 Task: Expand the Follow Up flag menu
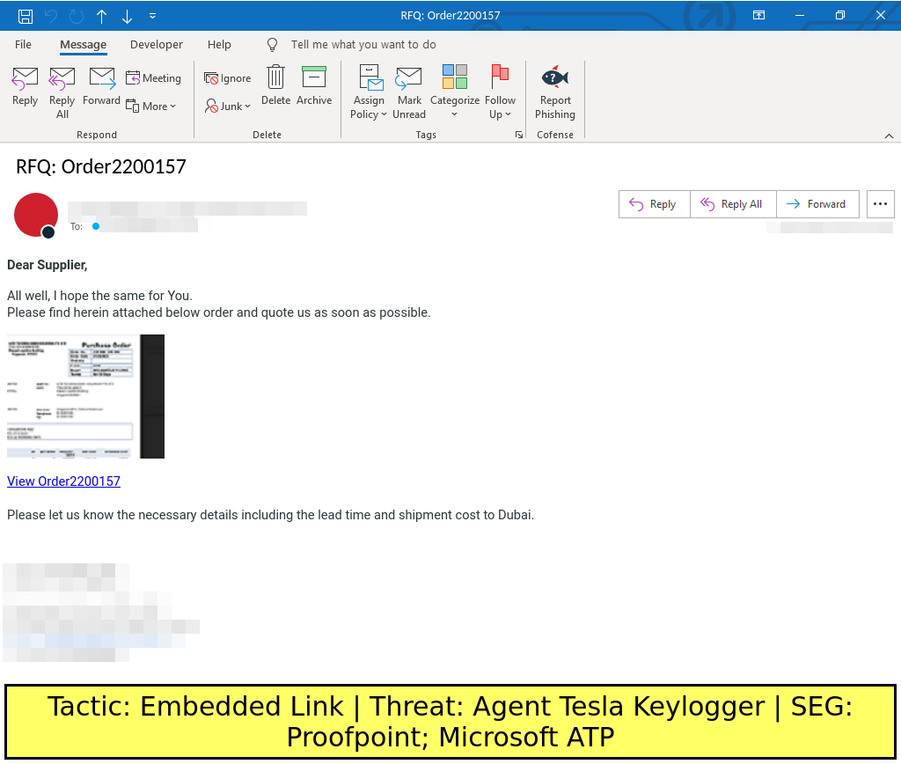[x=500, y=92]
